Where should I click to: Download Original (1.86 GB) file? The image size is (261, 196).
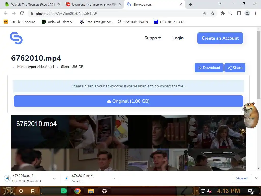[128, 101]
